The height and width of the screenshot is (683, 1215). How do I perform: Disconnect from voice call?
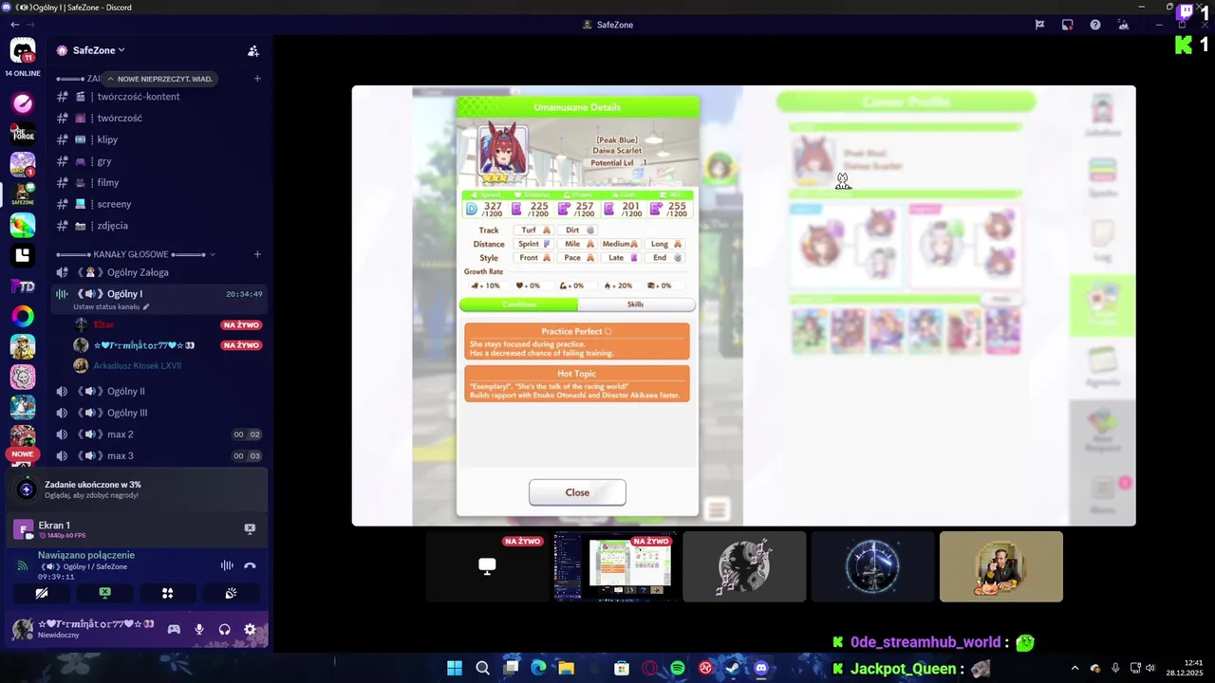click(x=250, y=565)
